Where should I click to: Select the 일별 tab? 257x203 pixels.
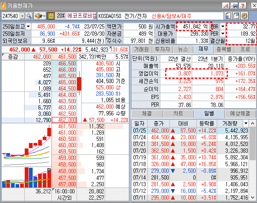click(x=209, y=114)
